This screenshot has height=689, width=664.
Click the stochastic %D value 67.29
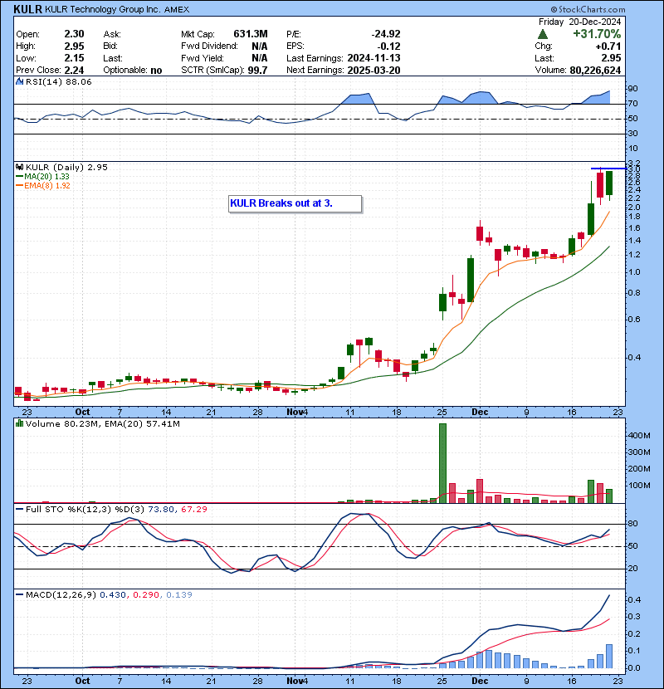[193, 510]
